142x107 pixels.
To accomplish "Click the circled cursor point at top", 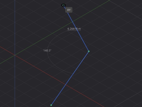I will (63, 5).
